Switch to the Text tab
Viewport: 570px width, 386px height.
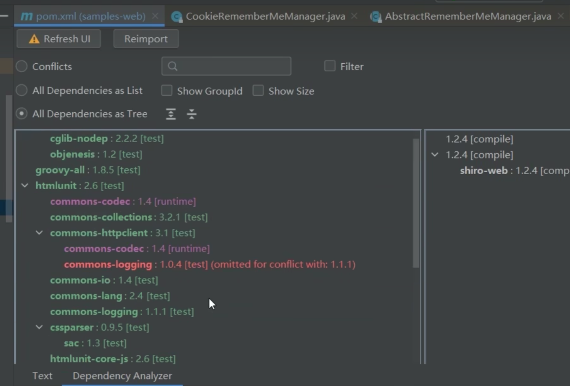point(42,376)
